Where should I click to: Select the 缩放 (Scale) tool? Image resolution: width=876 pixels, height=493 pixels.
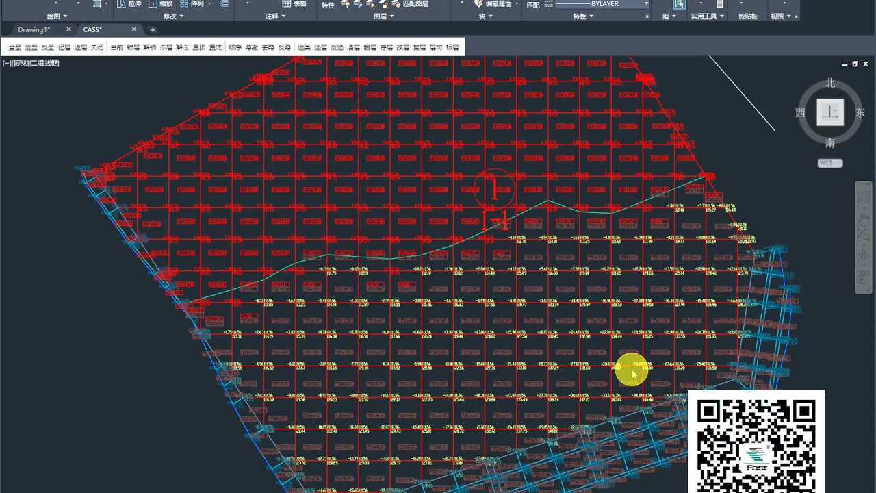click(153, 4)
